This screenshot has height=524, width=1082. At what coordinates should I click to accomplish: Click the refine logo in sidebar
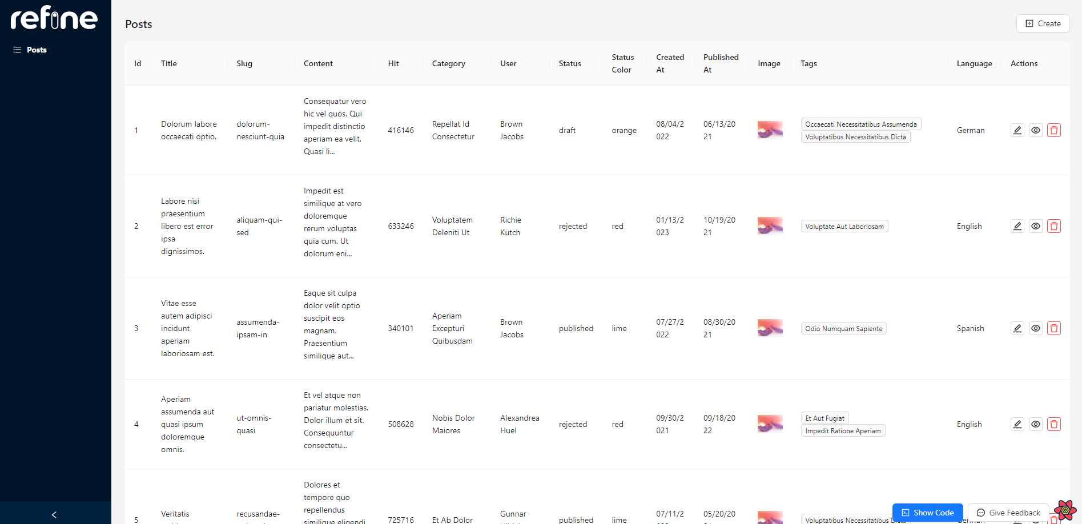[54, 18]
